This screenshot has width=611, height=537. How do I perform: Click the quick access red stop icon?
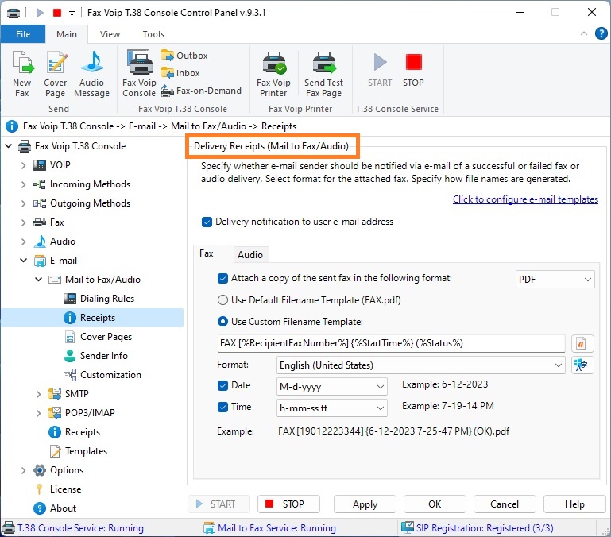(x=57, y=13)
